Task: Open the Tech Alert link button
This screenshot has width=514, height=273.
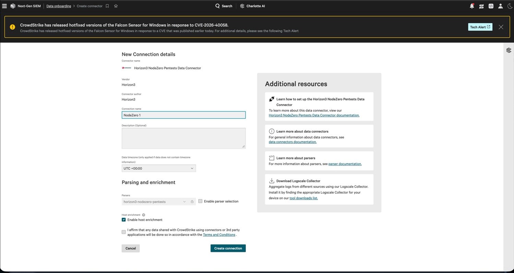Action: [x=480, y=27]
